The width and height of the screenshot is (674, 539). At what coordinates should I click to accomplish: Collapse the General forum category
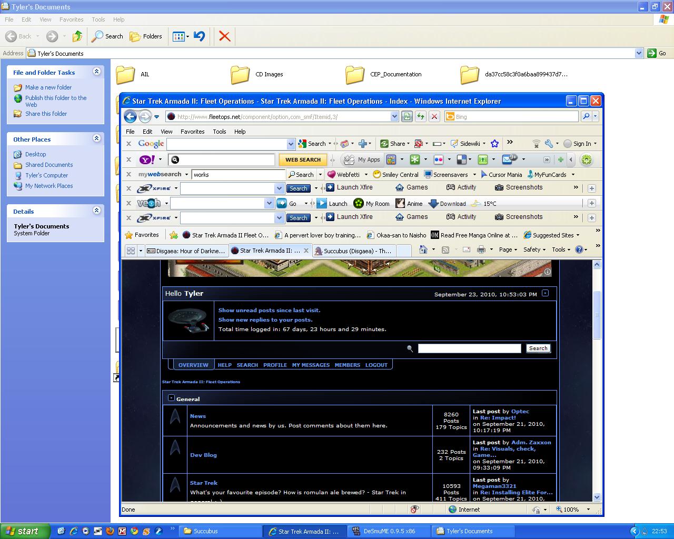tap(171, 398)
